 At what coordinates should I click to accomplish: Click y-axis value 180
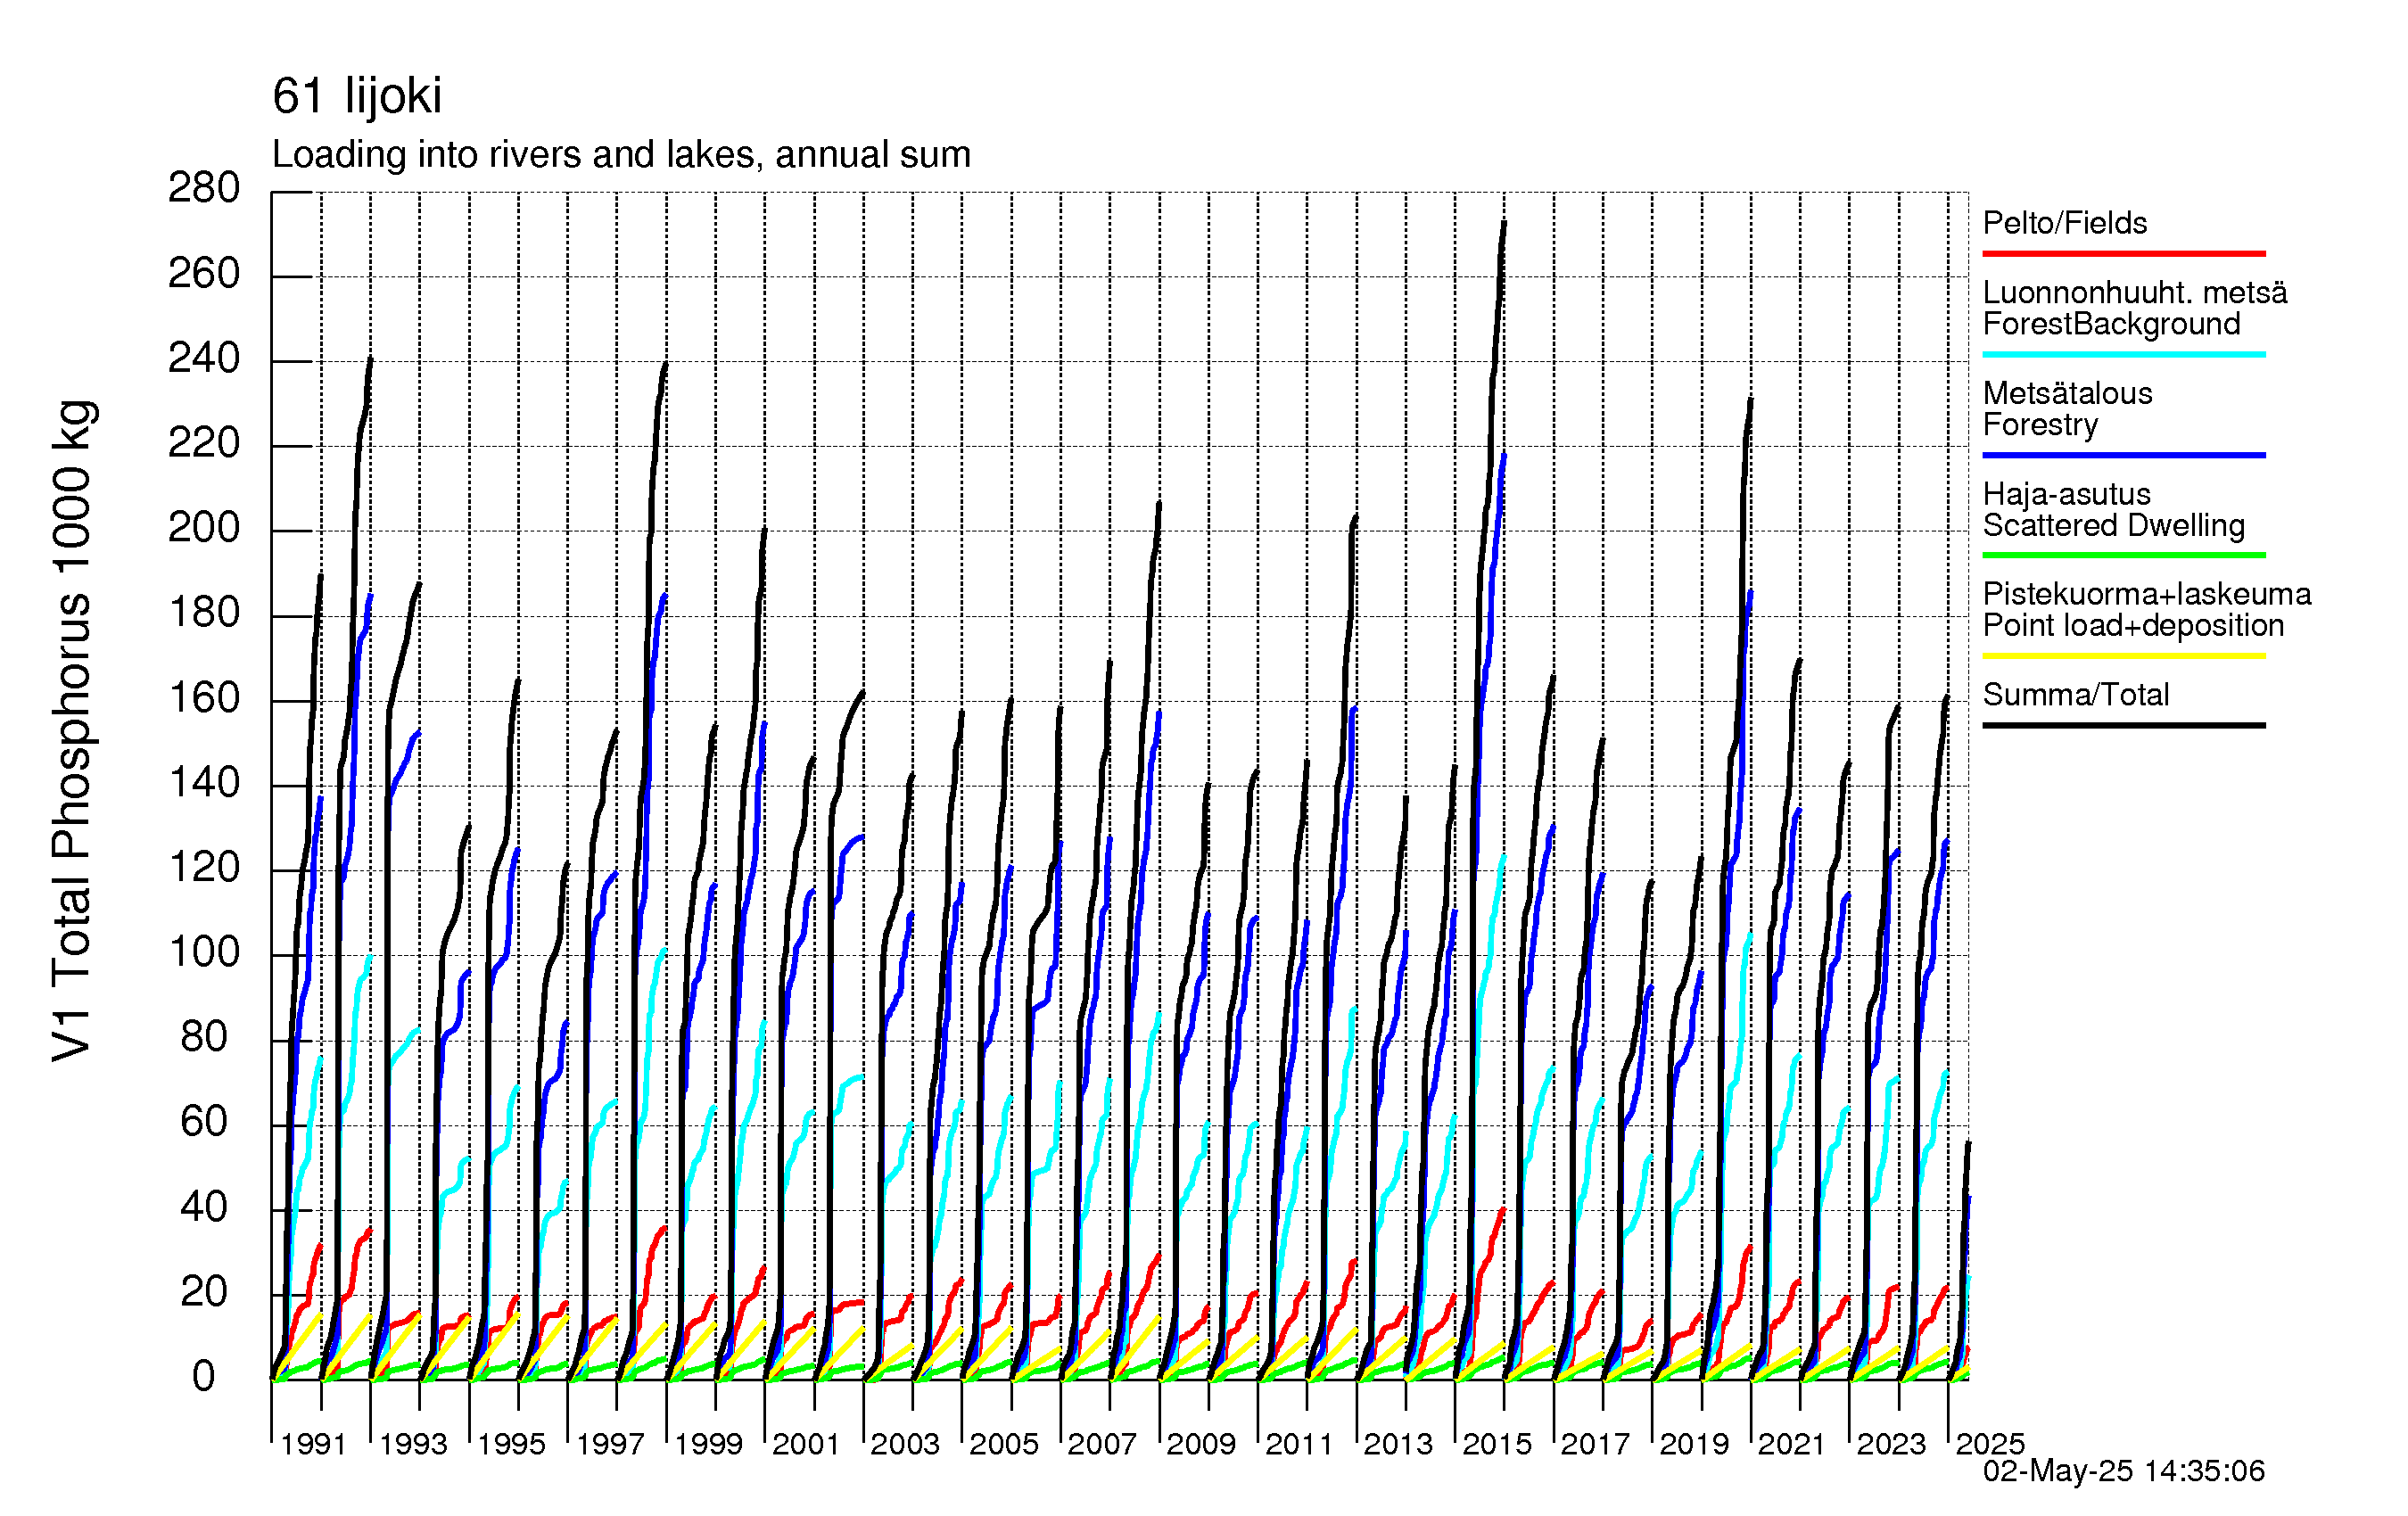click(x=204, y=613)
